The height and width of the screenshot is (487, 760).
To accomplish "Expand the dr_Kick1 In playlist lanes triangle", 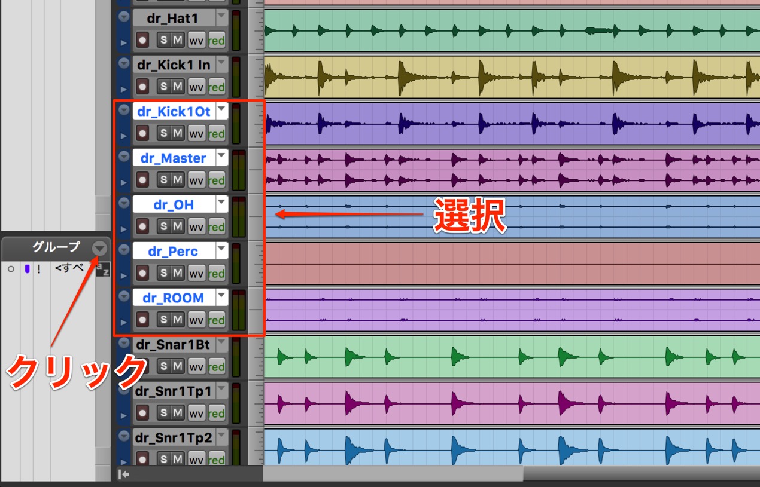I will (124, 90).
